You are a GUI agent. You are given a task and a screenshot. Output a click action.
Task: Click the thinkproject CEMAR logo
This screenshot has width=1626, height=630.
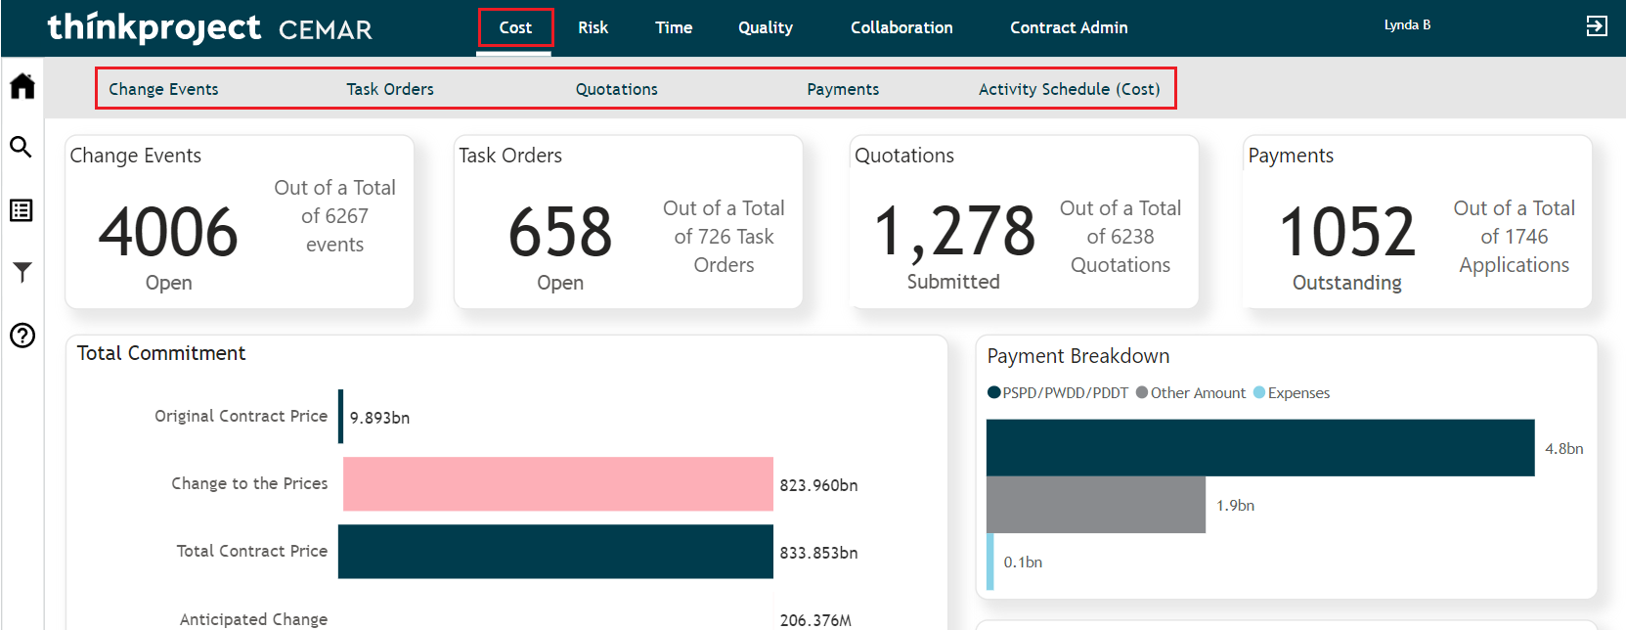(209, 27)
